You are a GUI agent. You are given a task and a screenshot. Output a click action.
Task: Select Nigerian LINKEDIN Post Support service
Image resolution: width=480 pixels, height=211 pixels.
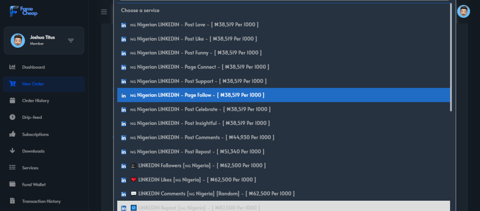point(284,81)
